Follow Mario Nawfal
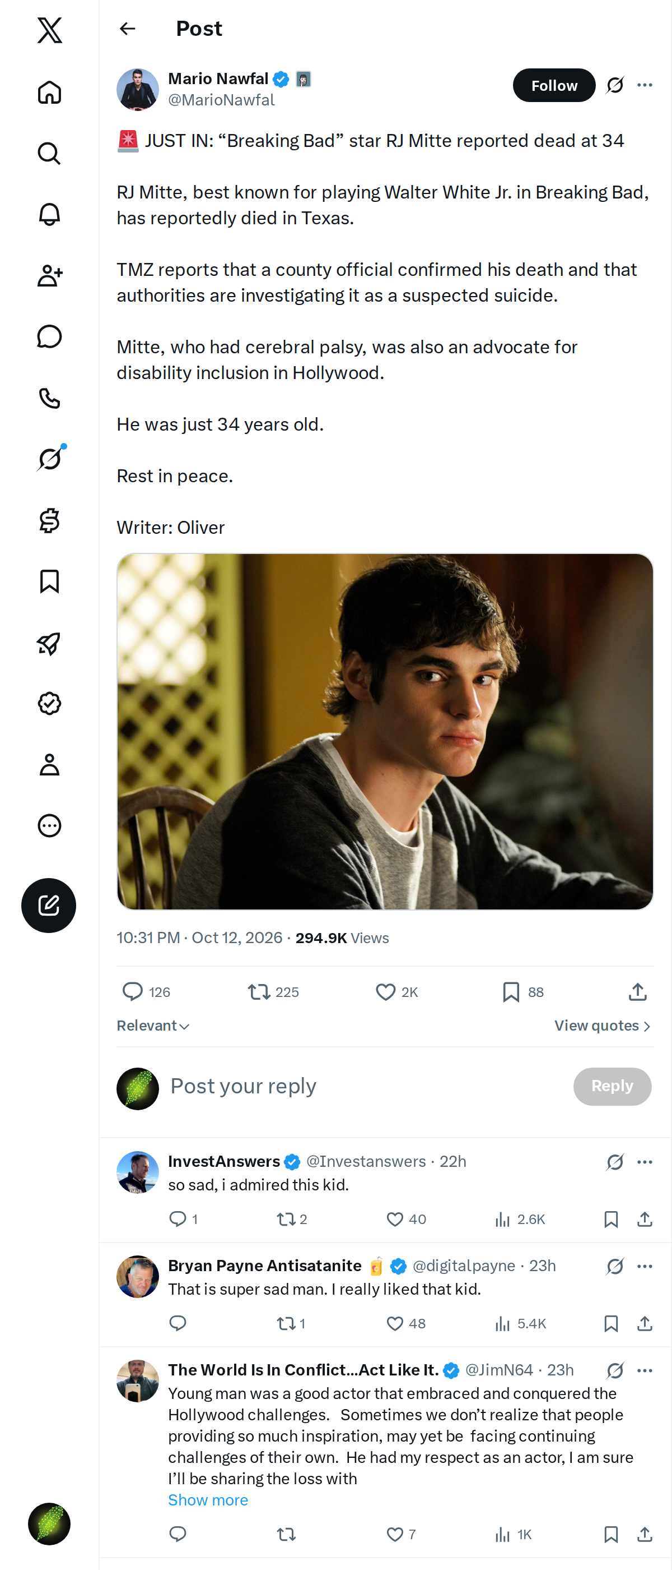The width and height of the screenshot is (672, 1570). tap(554, 85)
